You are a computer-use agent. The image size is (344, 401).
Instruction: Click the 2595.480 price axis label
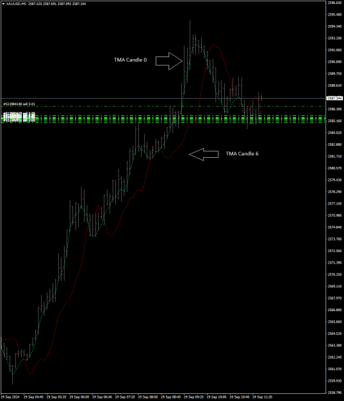[335, 15]
